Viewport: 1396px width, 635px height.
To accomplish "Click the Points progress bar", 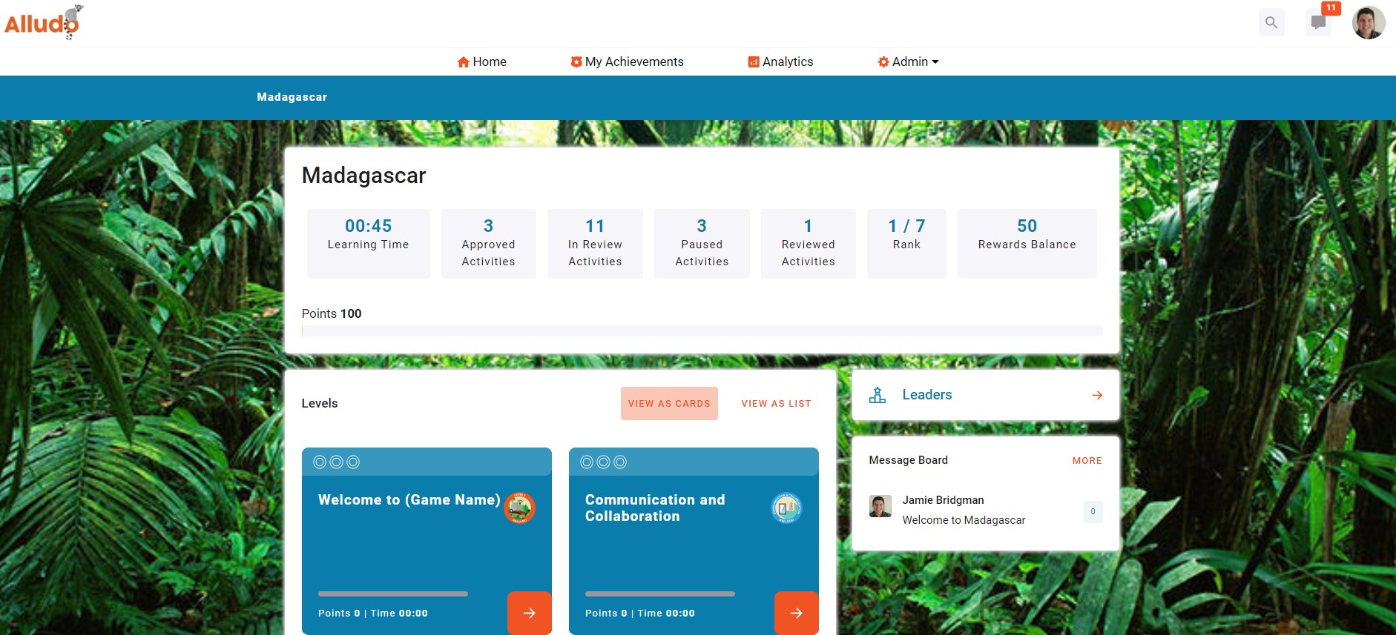I will (702, 330).
